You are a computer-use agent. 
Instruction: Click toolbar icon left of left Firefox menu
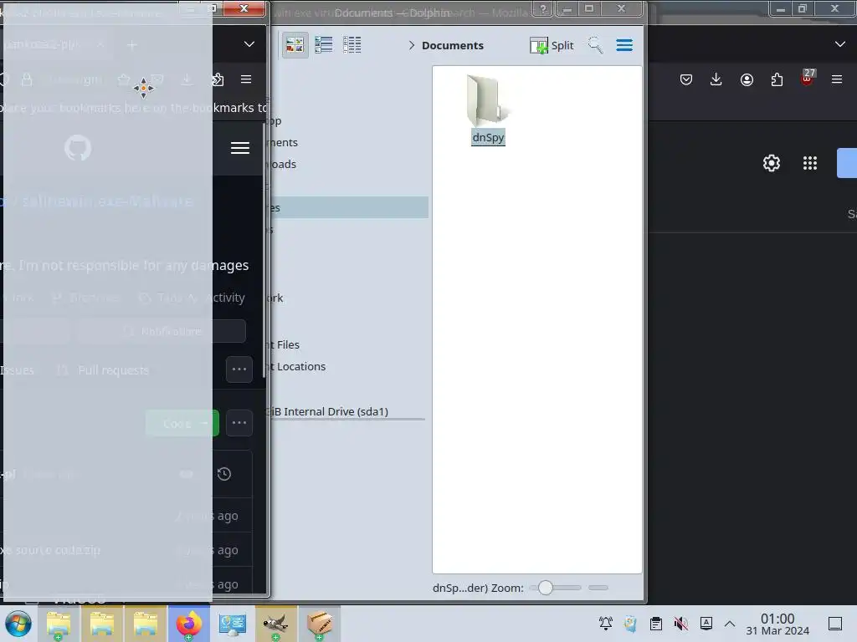pyautogui.click(x=218, y=79)
